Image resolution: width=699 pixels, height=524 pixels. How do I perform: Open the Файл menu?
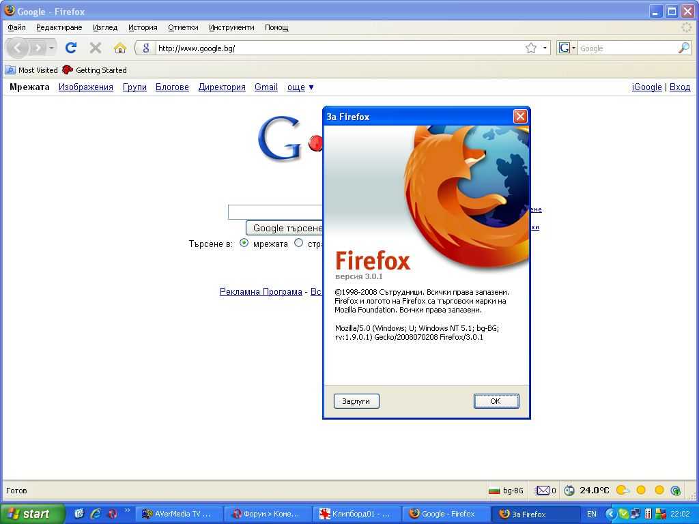pos(16,27)
